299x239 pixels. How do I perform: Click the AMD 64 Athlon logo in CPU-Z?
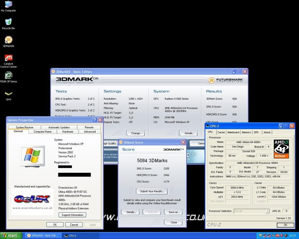coord(281,149)
